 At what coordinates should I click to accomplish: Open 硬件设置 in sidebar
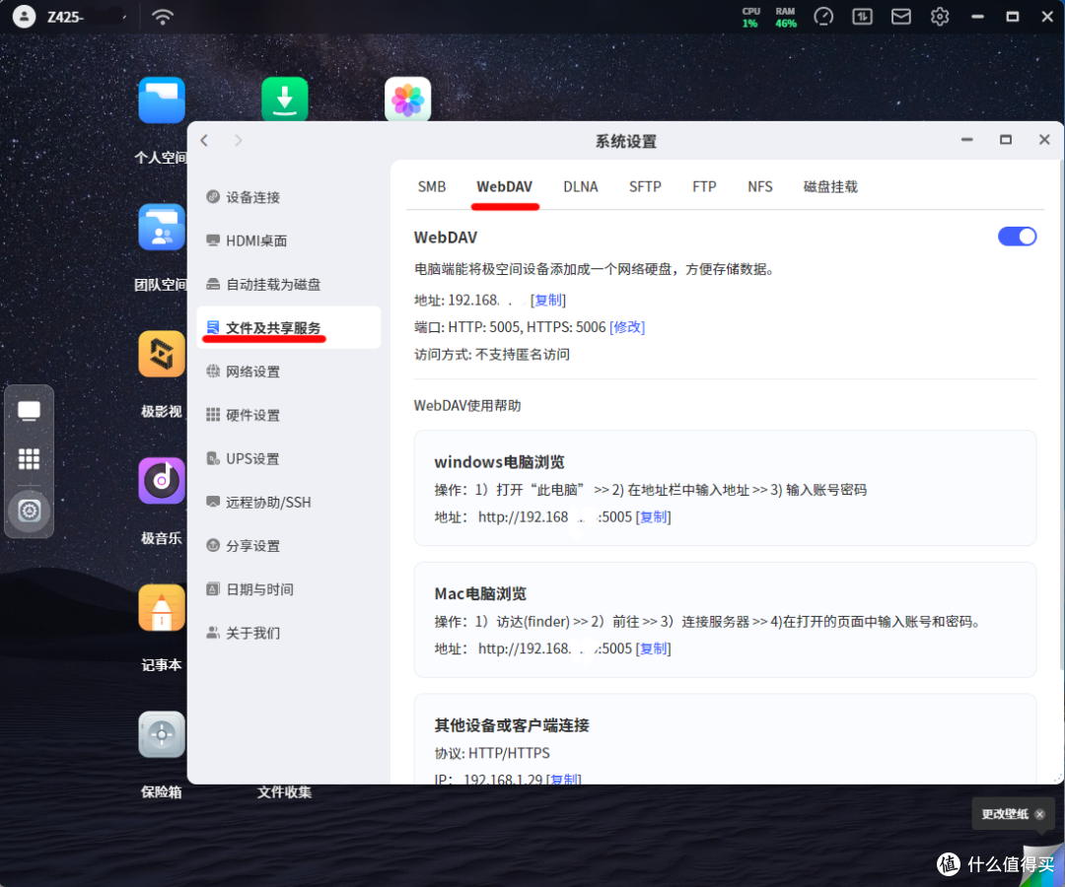pyautogui.click(x=288, y=415)
